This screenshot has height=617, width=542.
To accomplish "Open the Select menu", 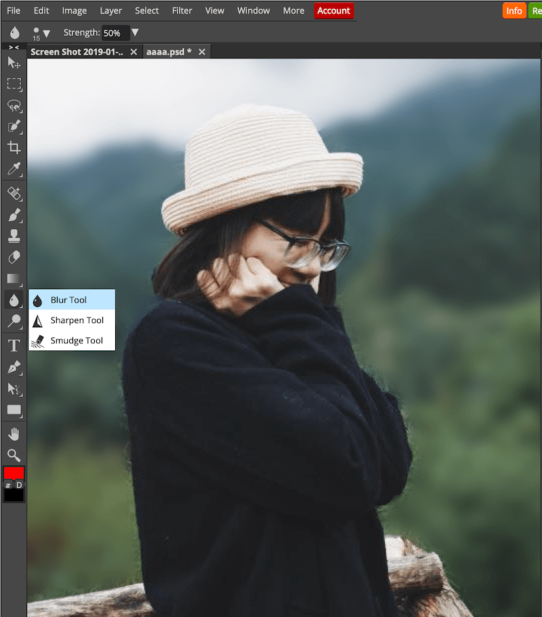I will (147, 11).
